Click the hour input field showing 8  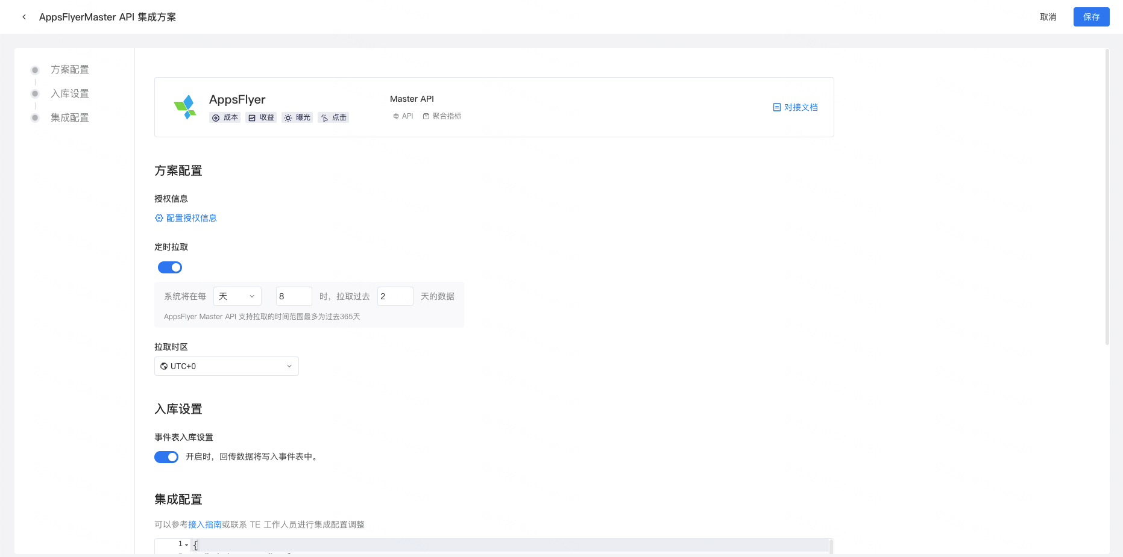click(294, 296)
